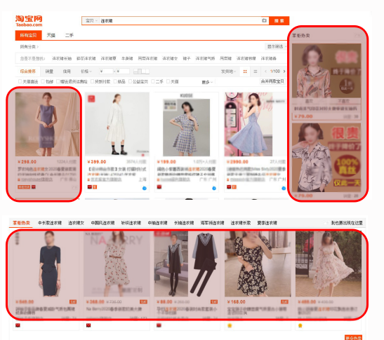
Task: Click shop icon beside ¥399.00 item's store name
Action: click(x=89, y=179)
